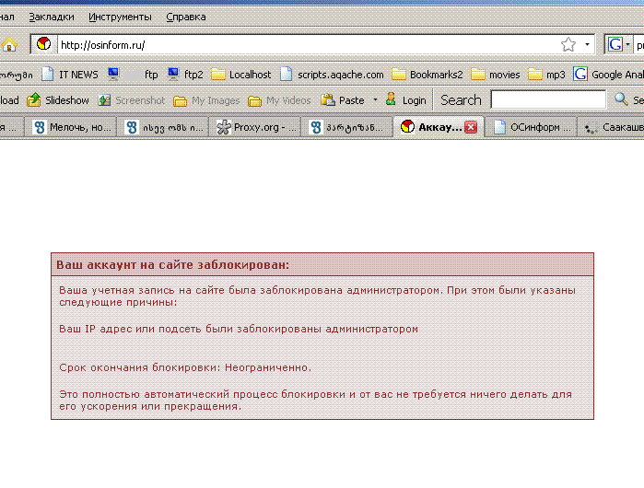Expand the Paste dropdown arrow
This screenshot has width=644, height=488.
tap(375, 100)
